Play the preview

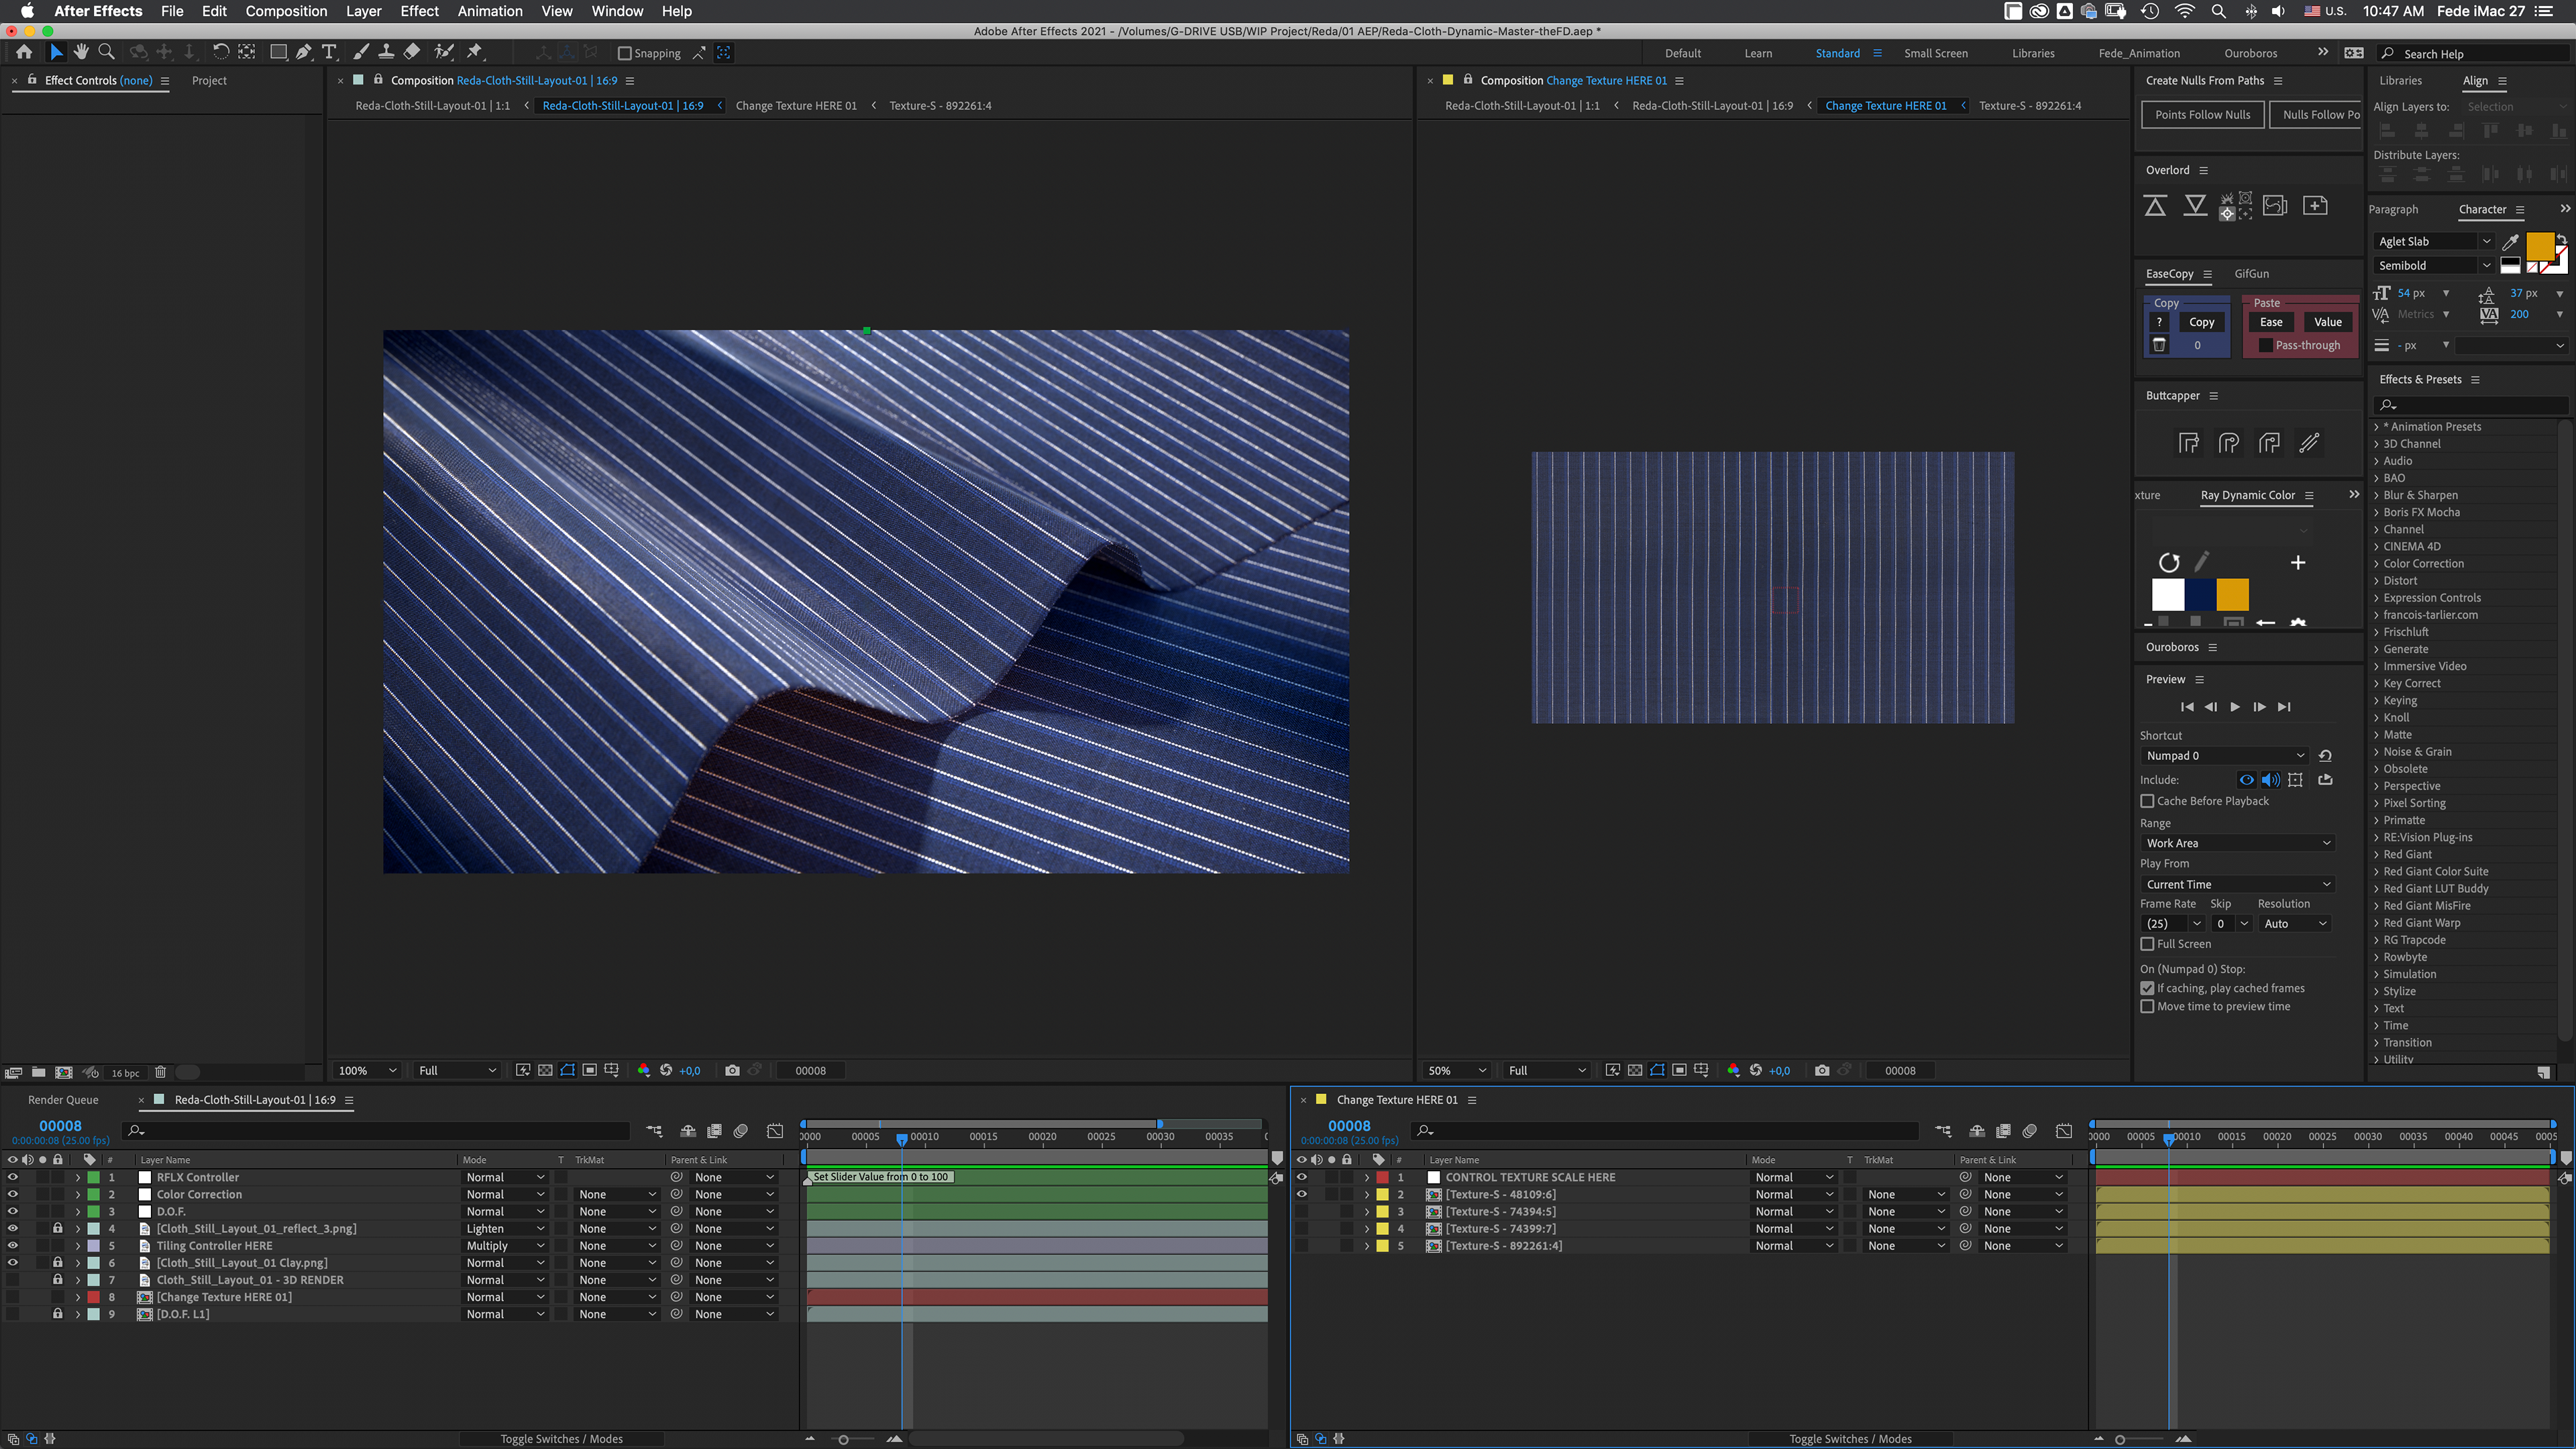(2235, 707)
